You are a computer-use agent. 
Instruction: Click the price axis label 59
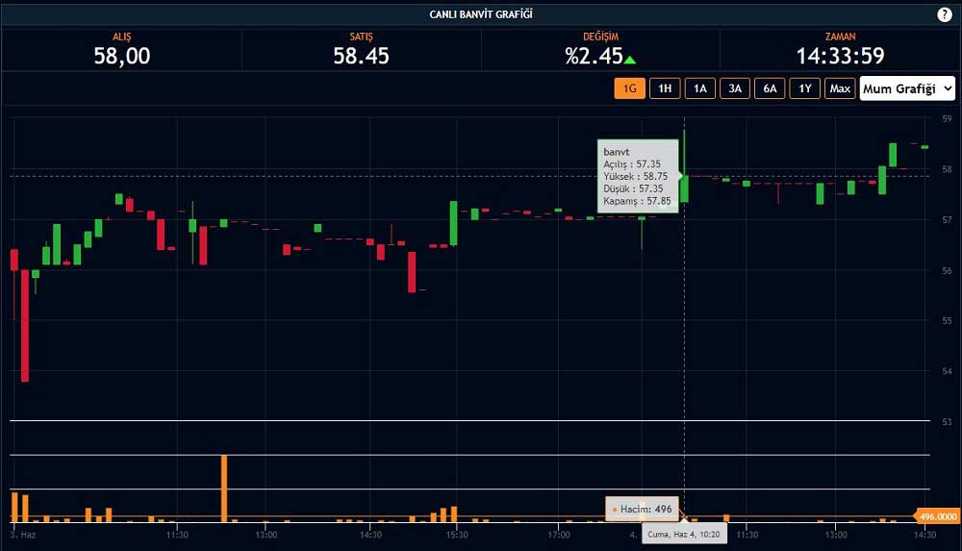pos(947,118)
